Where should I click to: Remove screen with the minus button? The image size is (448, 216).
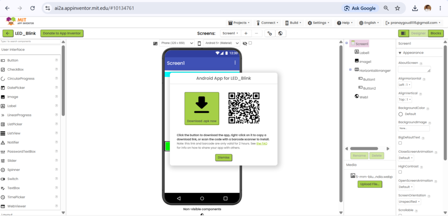coord(256,33)
